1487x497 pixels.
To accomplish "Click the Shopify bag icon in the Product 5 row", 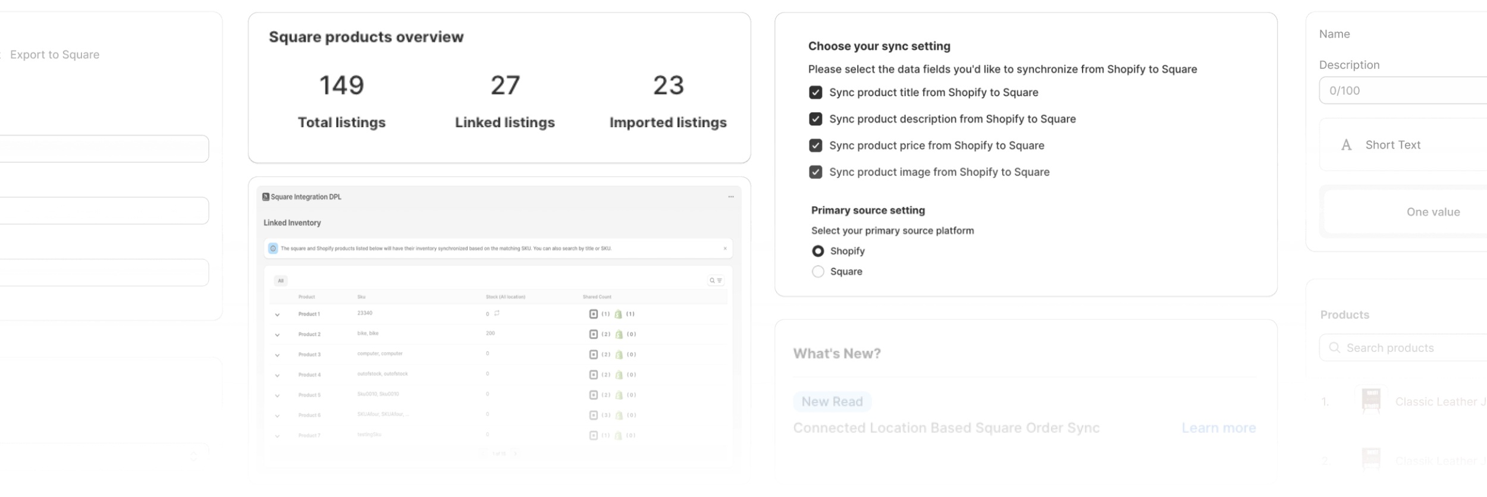I will pos(619,395).
